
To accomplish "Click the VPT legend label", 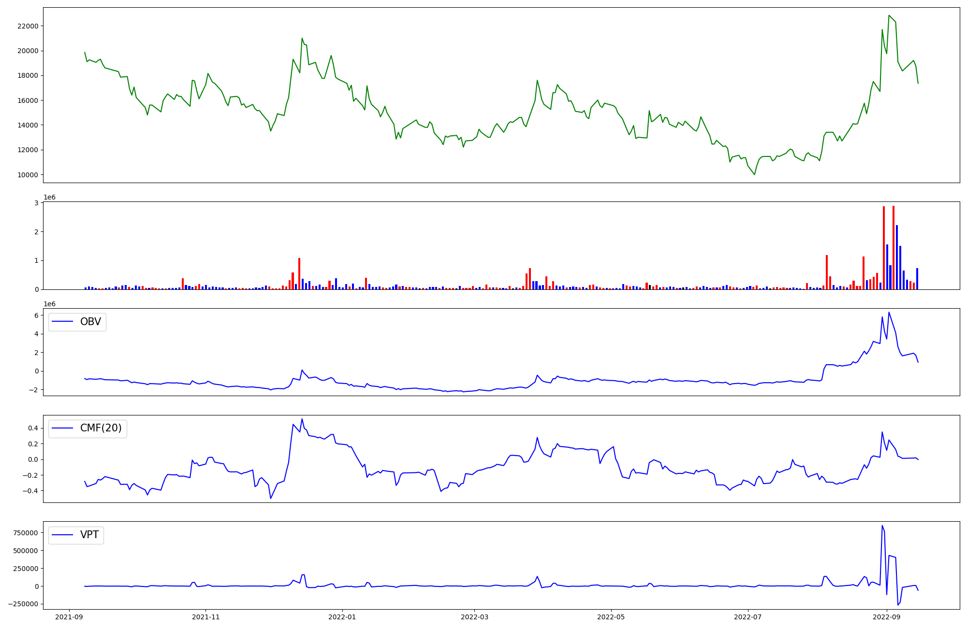I will [89, 535].
